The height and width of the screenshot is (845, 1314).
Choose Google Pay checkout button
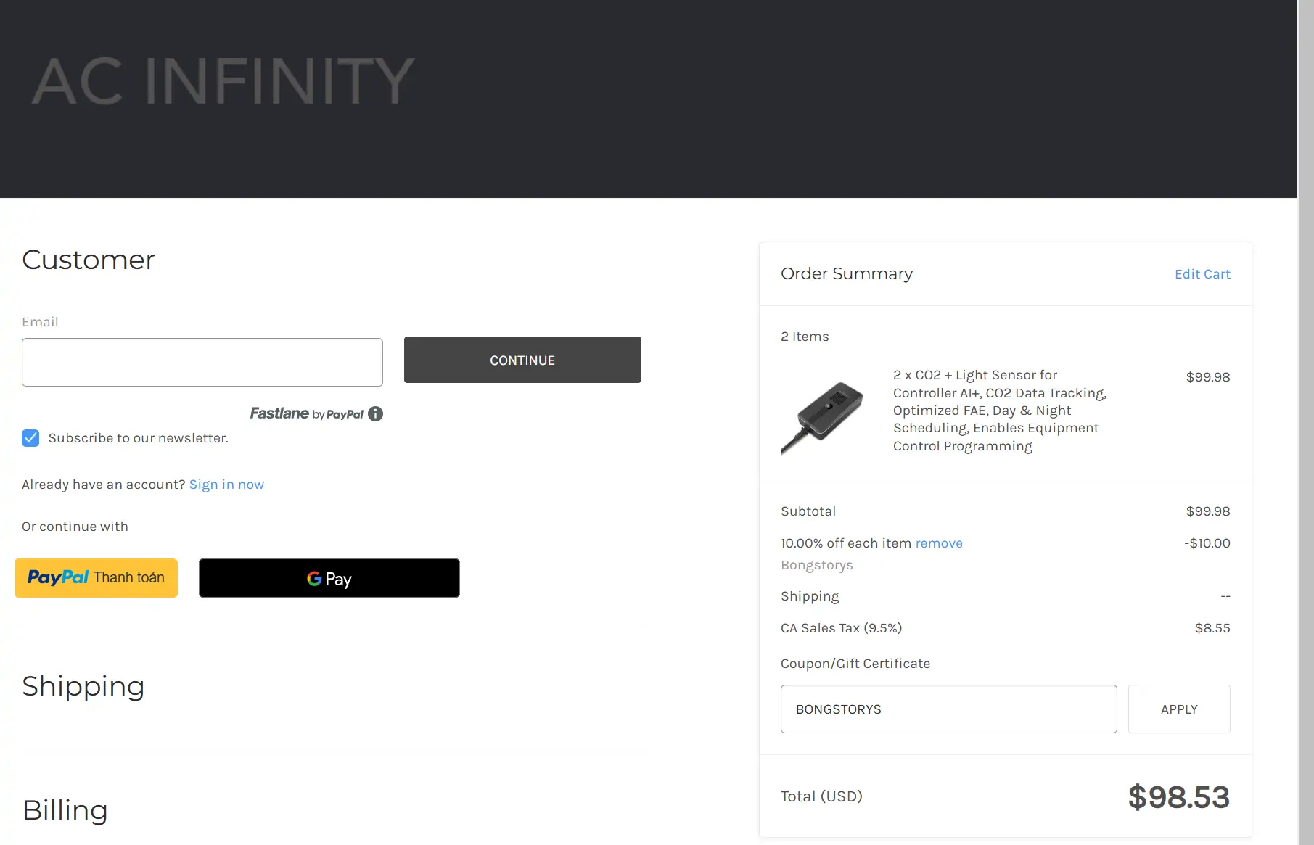click(x=329, y=578)
